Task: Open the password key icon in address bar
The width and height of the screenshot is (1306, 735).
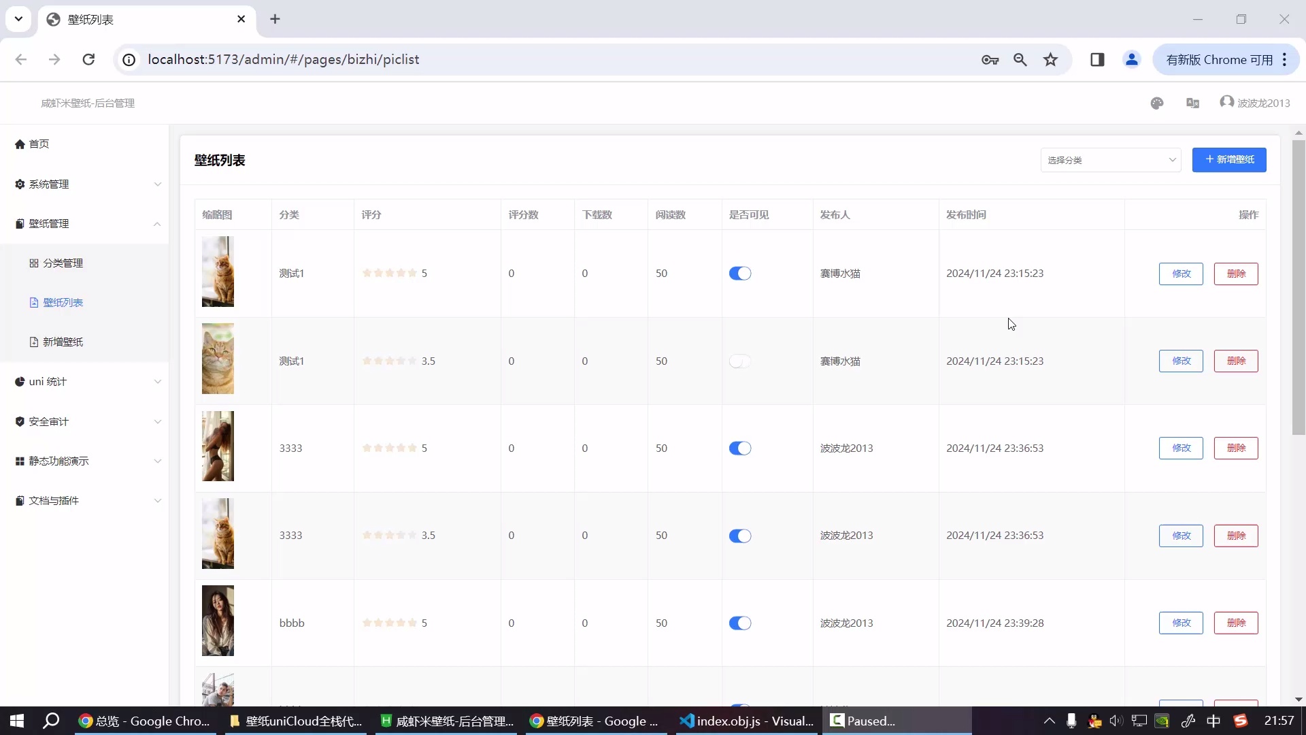Action: tap(990, 60)
